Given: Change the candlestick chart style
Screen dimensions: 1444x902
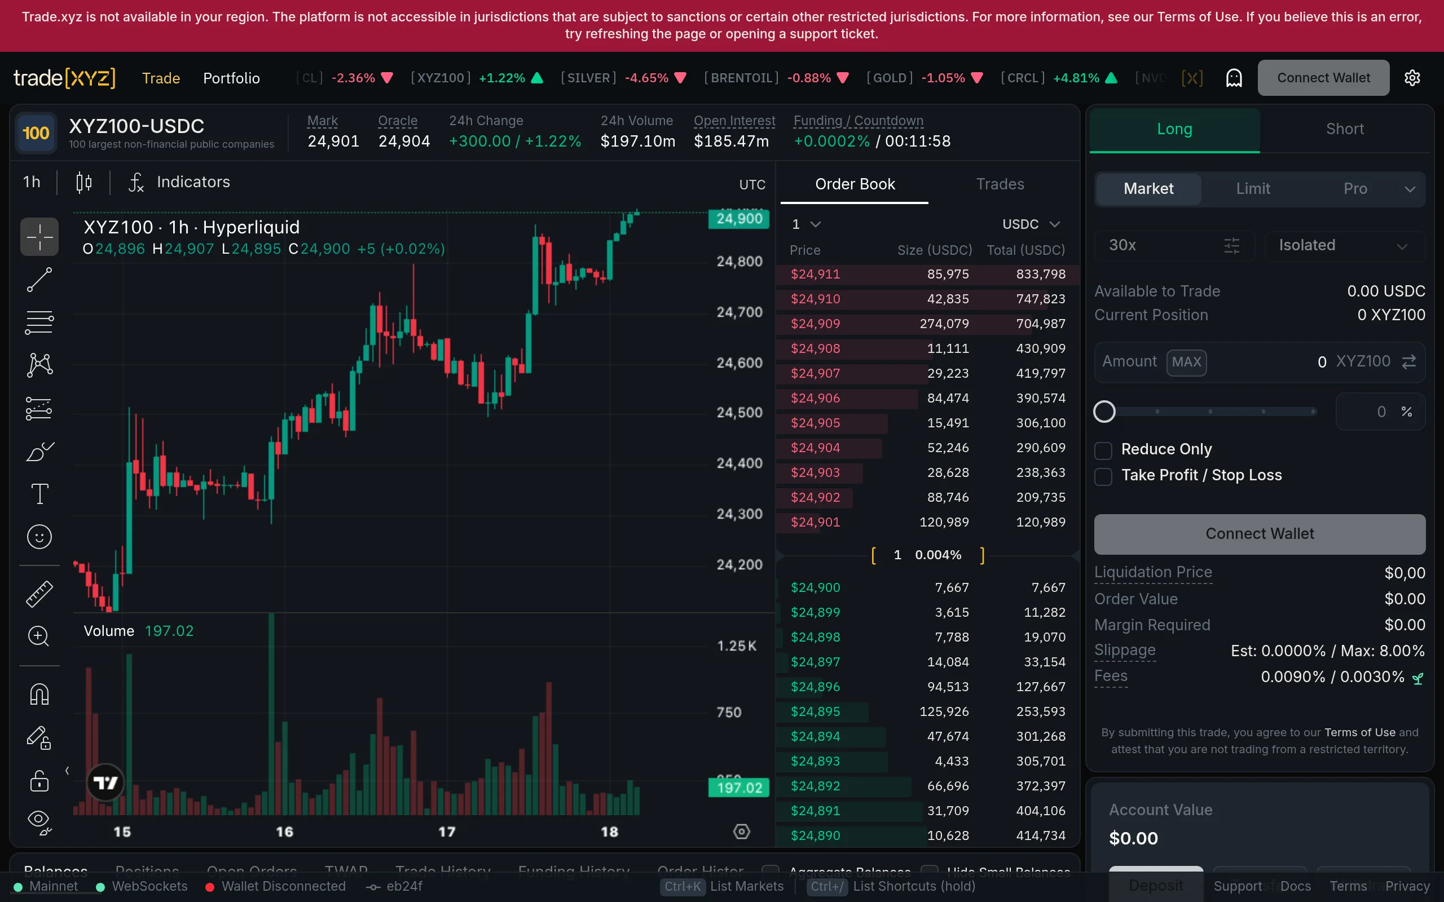Looking at the screenshot, I should click(84, 182).
